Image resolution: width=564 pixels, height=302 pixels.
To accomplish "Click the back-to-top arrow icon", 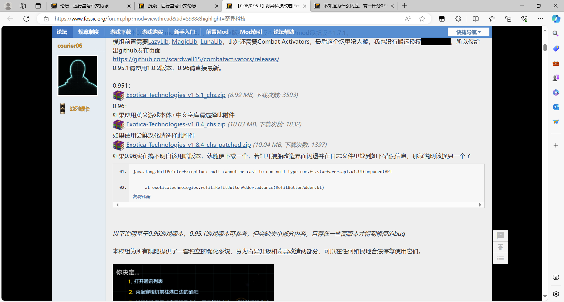I will 500,247.
